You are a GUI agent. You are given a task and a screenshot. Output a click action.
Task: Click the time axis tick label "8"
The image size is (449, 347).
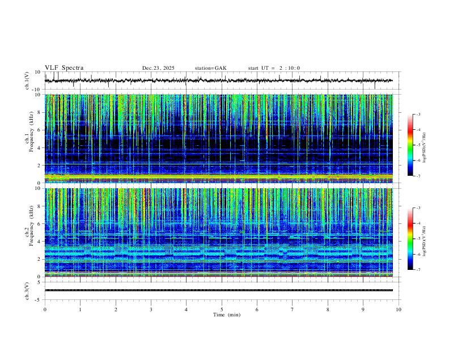(328, 310)
